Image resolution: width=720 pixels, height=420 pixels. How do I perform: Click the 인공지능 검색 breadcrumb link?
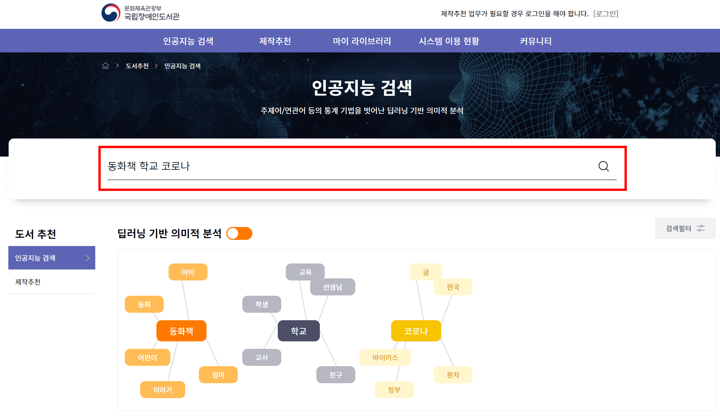[x=182, y=66]
